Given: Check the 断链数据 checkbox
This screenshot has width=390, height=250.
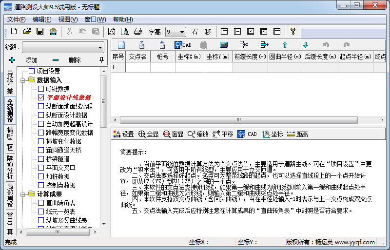Looking at the screenshot, I should (x=41, y=89).
